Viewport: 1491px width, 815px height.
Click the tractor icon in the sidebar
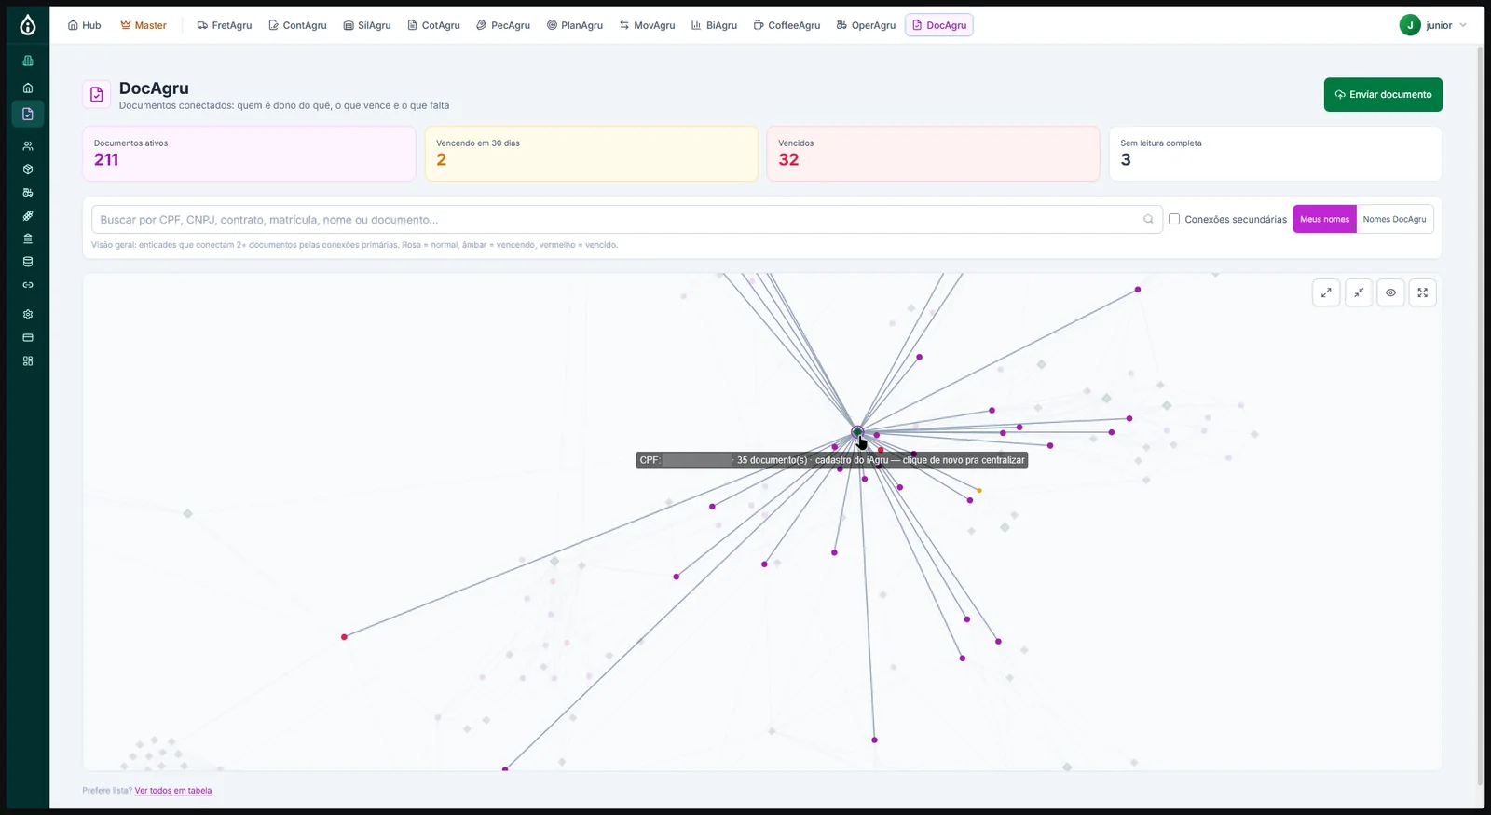(28, 193)
